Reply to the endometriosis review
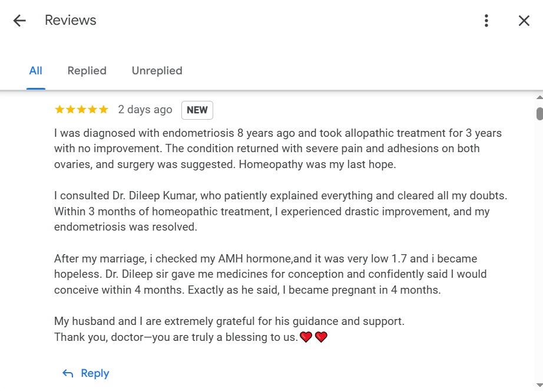Screen dimensions: 543x391 (x=86, y=373)
